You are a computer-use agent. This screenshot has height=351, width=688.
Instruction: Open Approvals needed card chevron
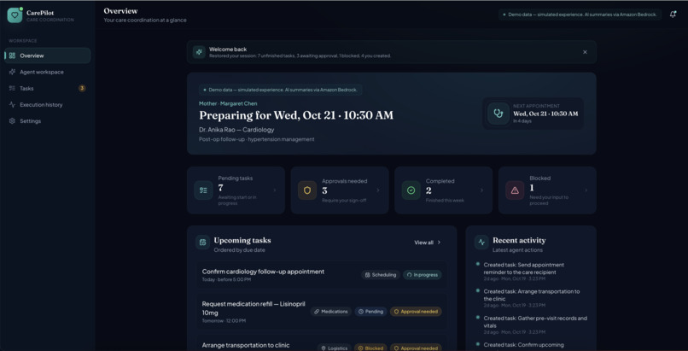[378, 190]
